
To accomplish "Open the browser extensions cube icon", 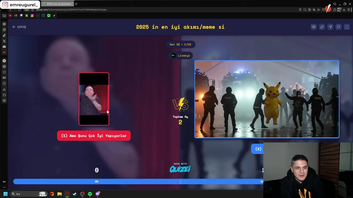I will (335, 10).
